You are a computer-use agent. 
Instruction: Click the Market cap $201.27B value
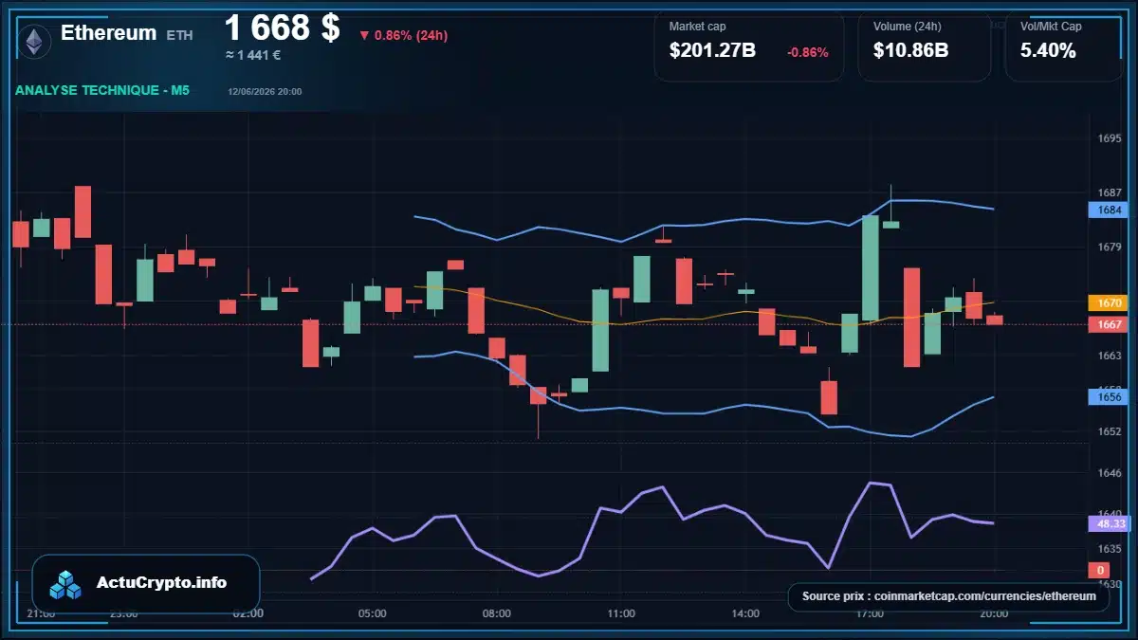[x=712, y=51]
